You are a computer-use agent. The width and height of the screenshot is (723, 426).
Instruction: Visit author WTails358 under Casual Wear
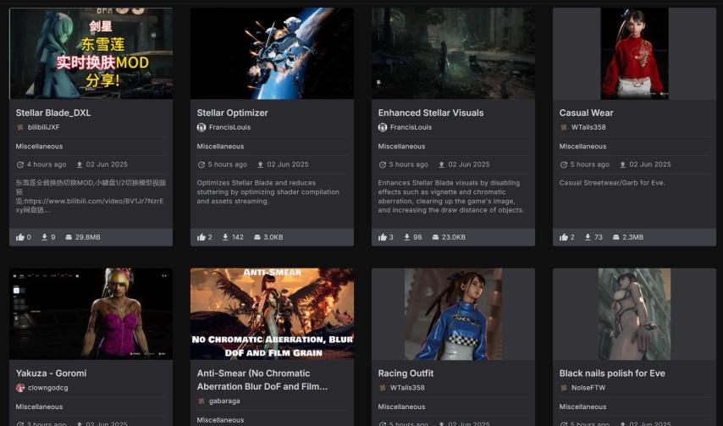[x=593, y=127]
